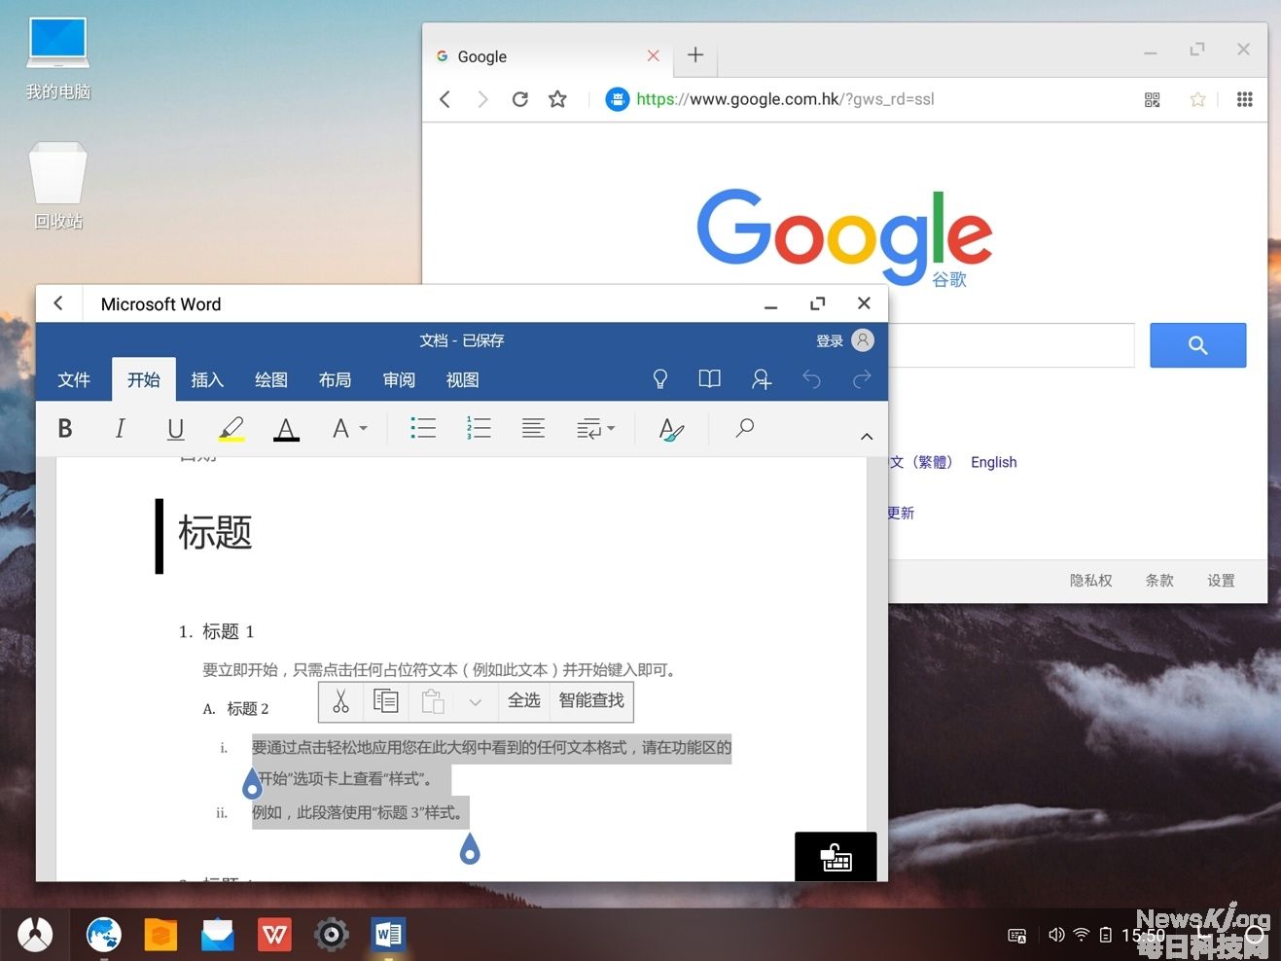Image resolution: width=1281 pixels, height=961 pixels.
Task: Switch to reading view book icon
Action: tap(710, 379)
